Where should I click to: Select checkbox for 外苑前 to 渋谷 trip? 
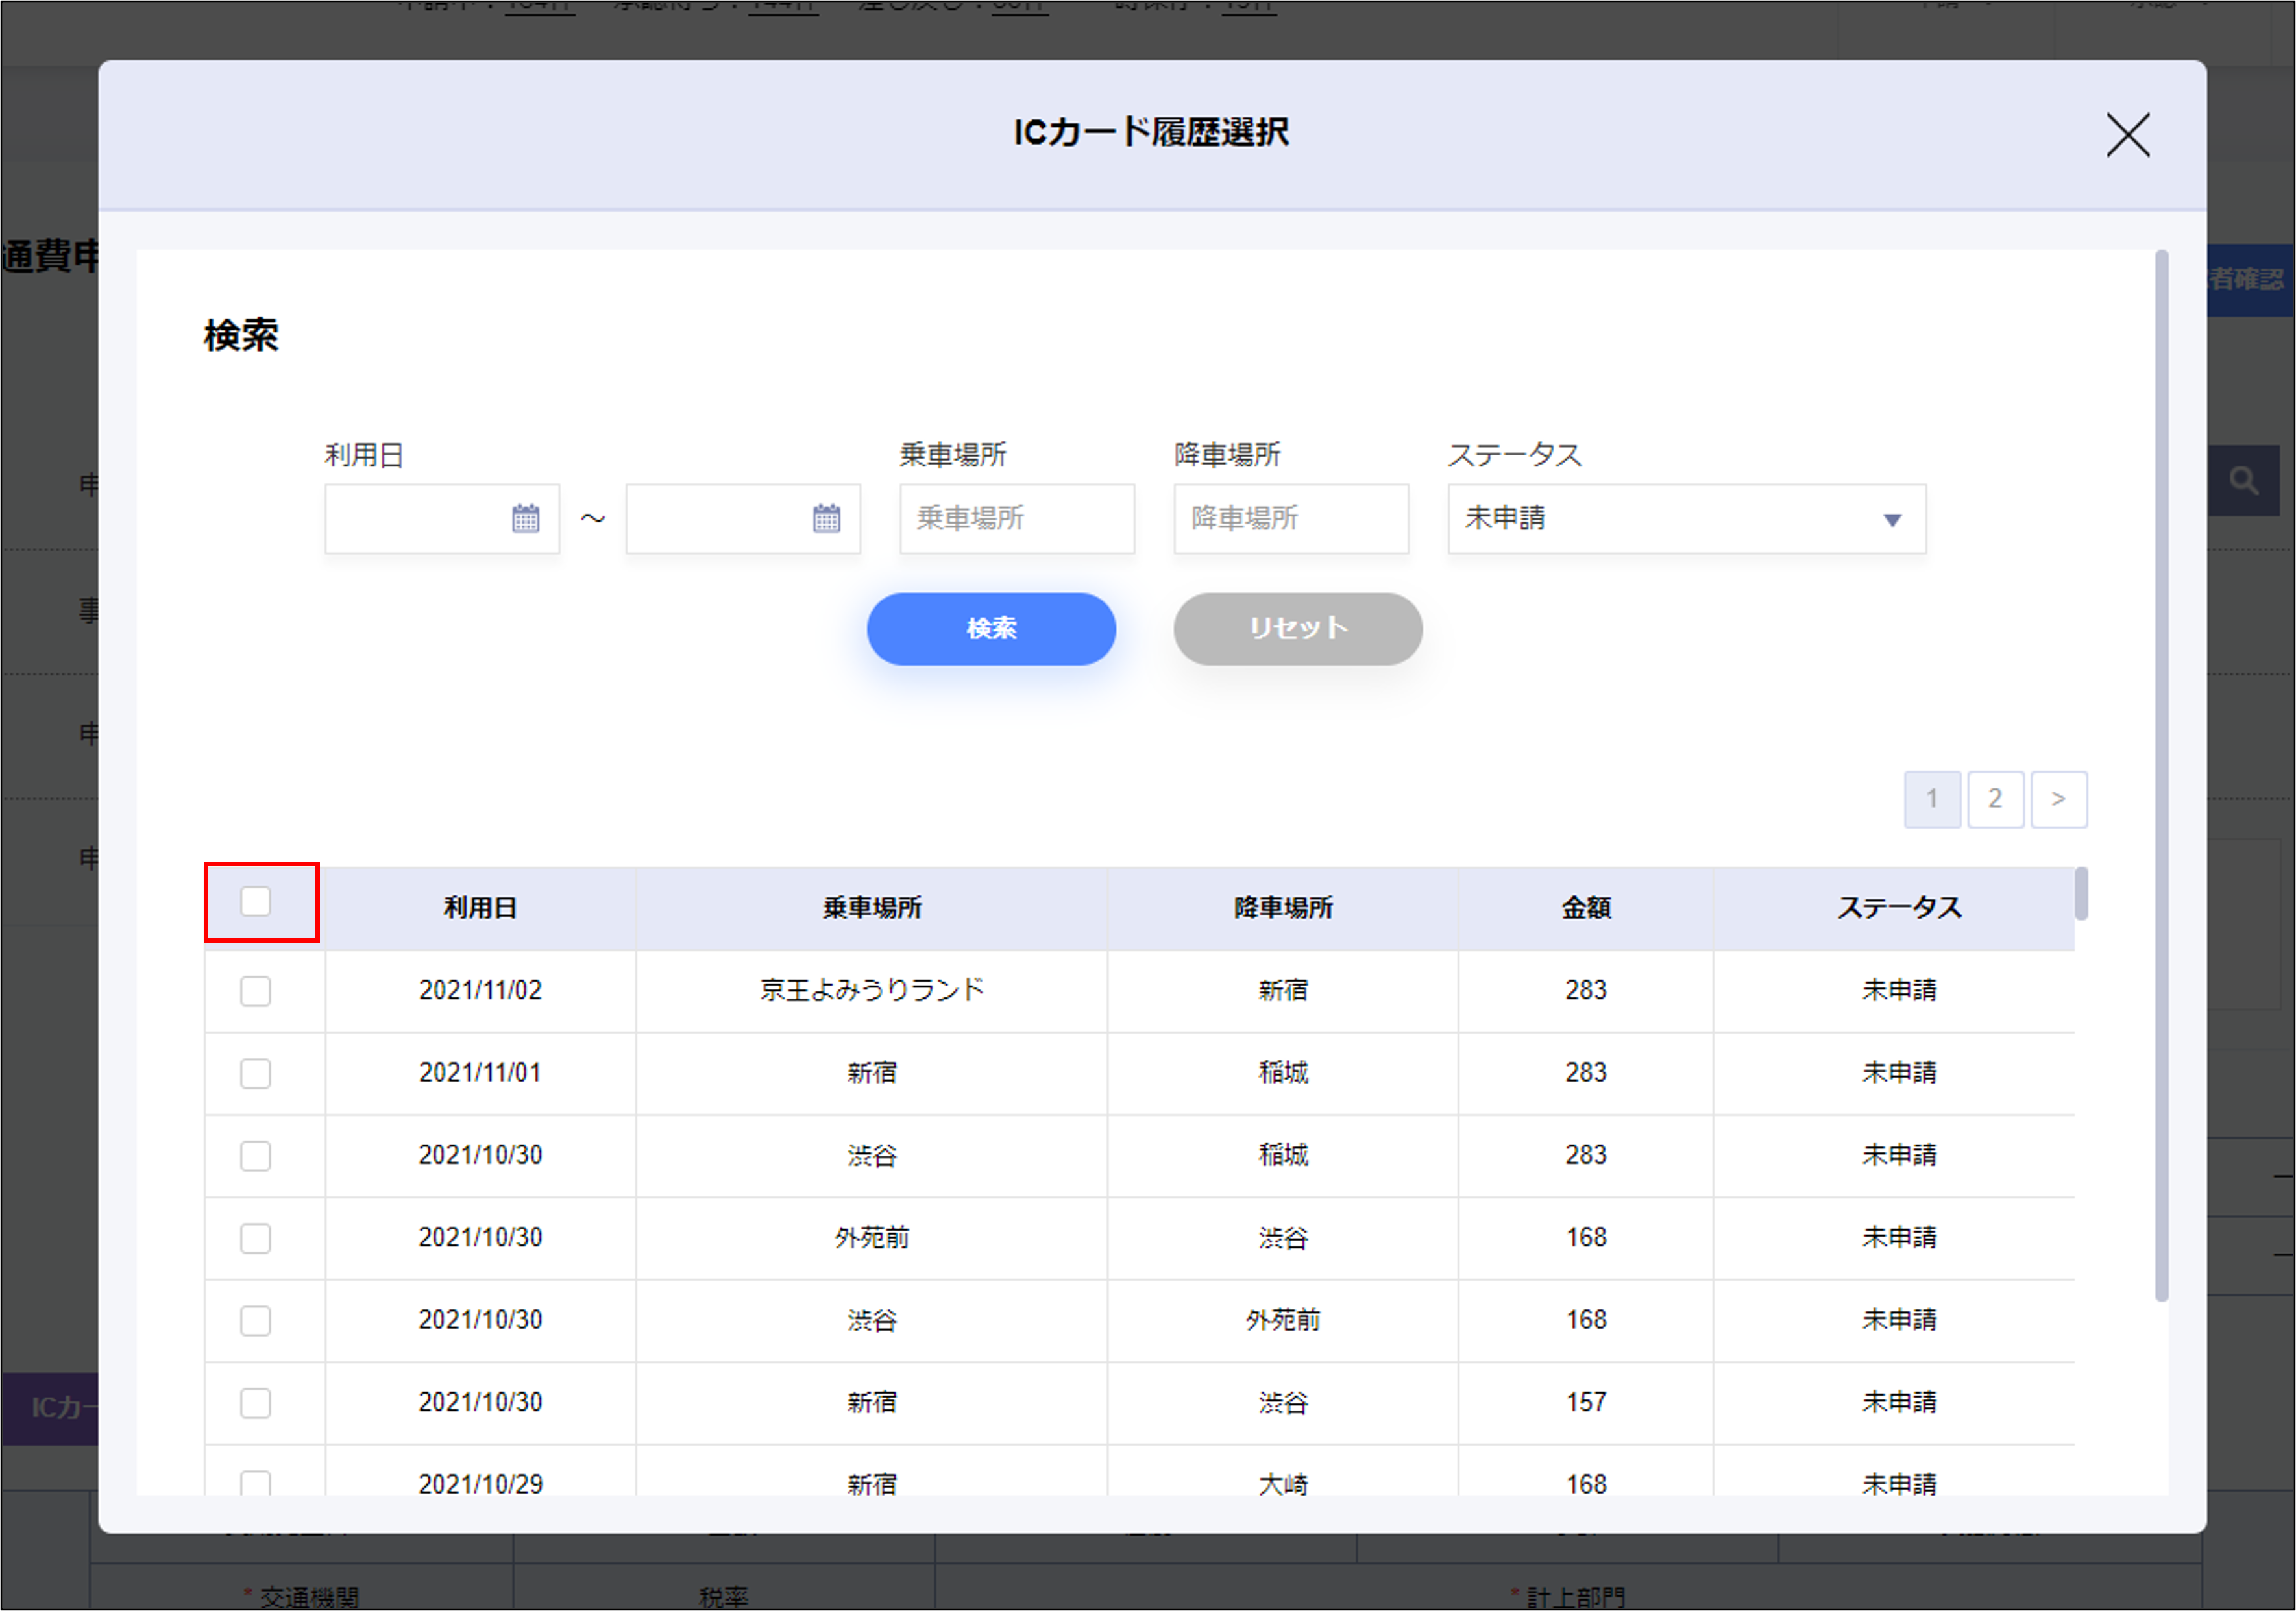tap(256, 1239)
